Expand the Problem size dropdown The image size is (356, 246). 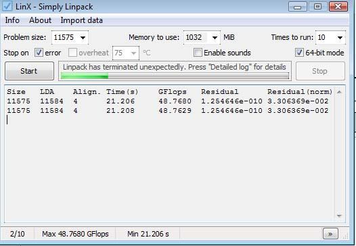click(83, 37)
